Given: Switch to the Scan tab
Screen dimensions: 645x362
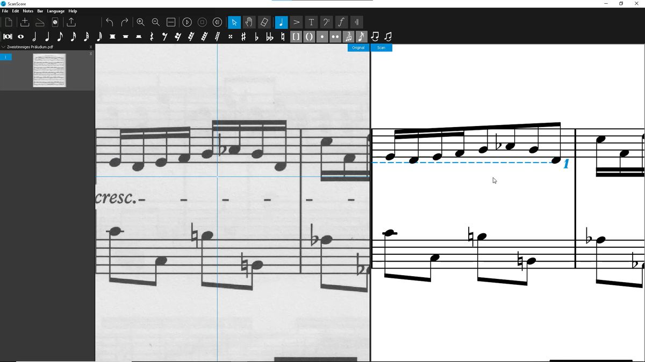Looking at the screenshot, I should click(x=381, y=48).
